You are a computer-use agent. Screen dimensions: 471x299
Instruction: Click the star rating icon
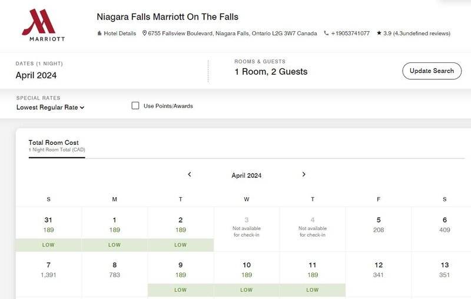click(379, 34)
